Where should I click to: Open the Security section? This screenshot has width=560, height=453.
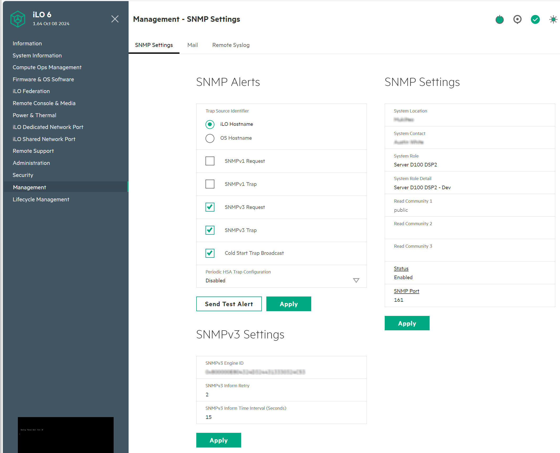(x=23, y=175)
